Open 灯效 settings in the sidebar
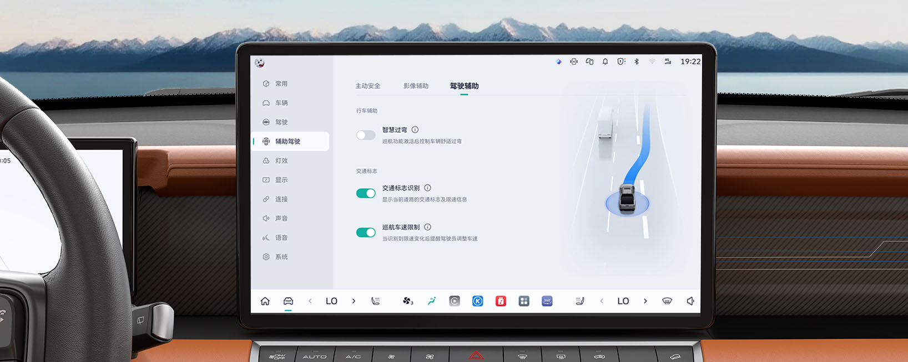The image size is (908, 362). click(x=281, y=161)
